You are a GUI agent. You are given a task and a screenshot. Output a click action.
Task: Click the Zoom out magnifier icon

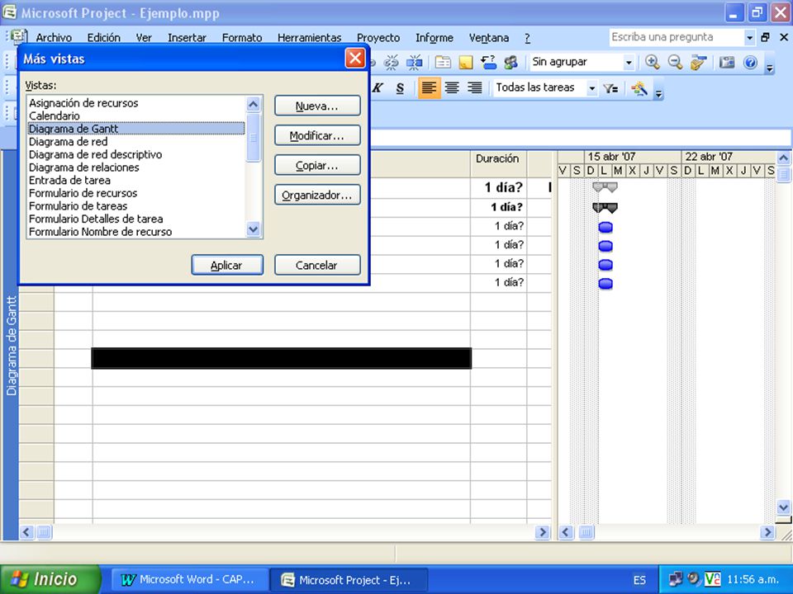(675, 62)
